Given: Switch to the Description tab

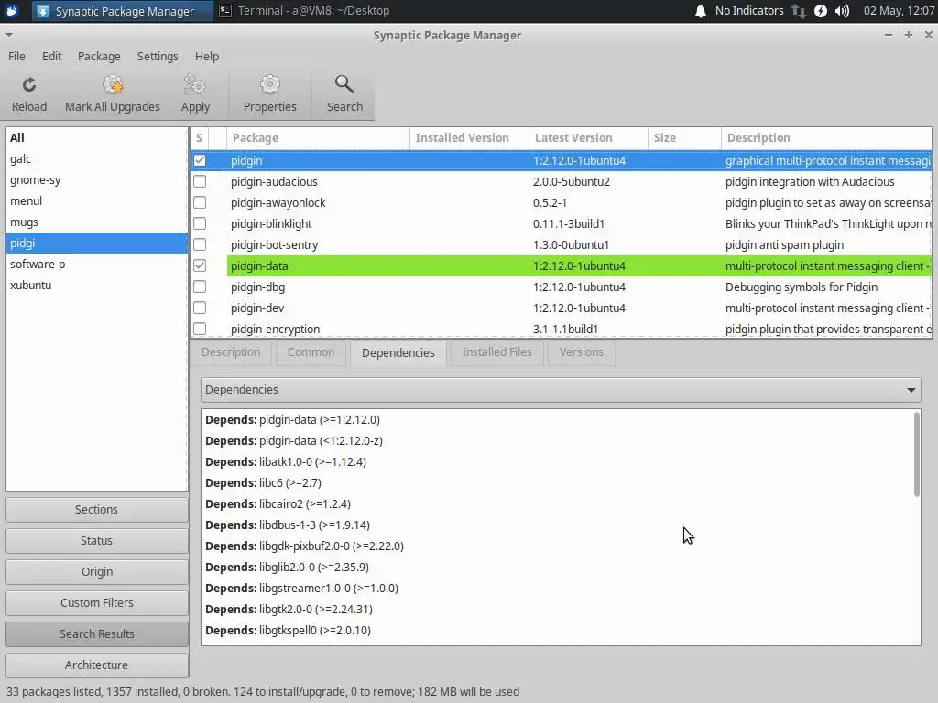Looking at the screenshot, I should [x=231, y=352].
